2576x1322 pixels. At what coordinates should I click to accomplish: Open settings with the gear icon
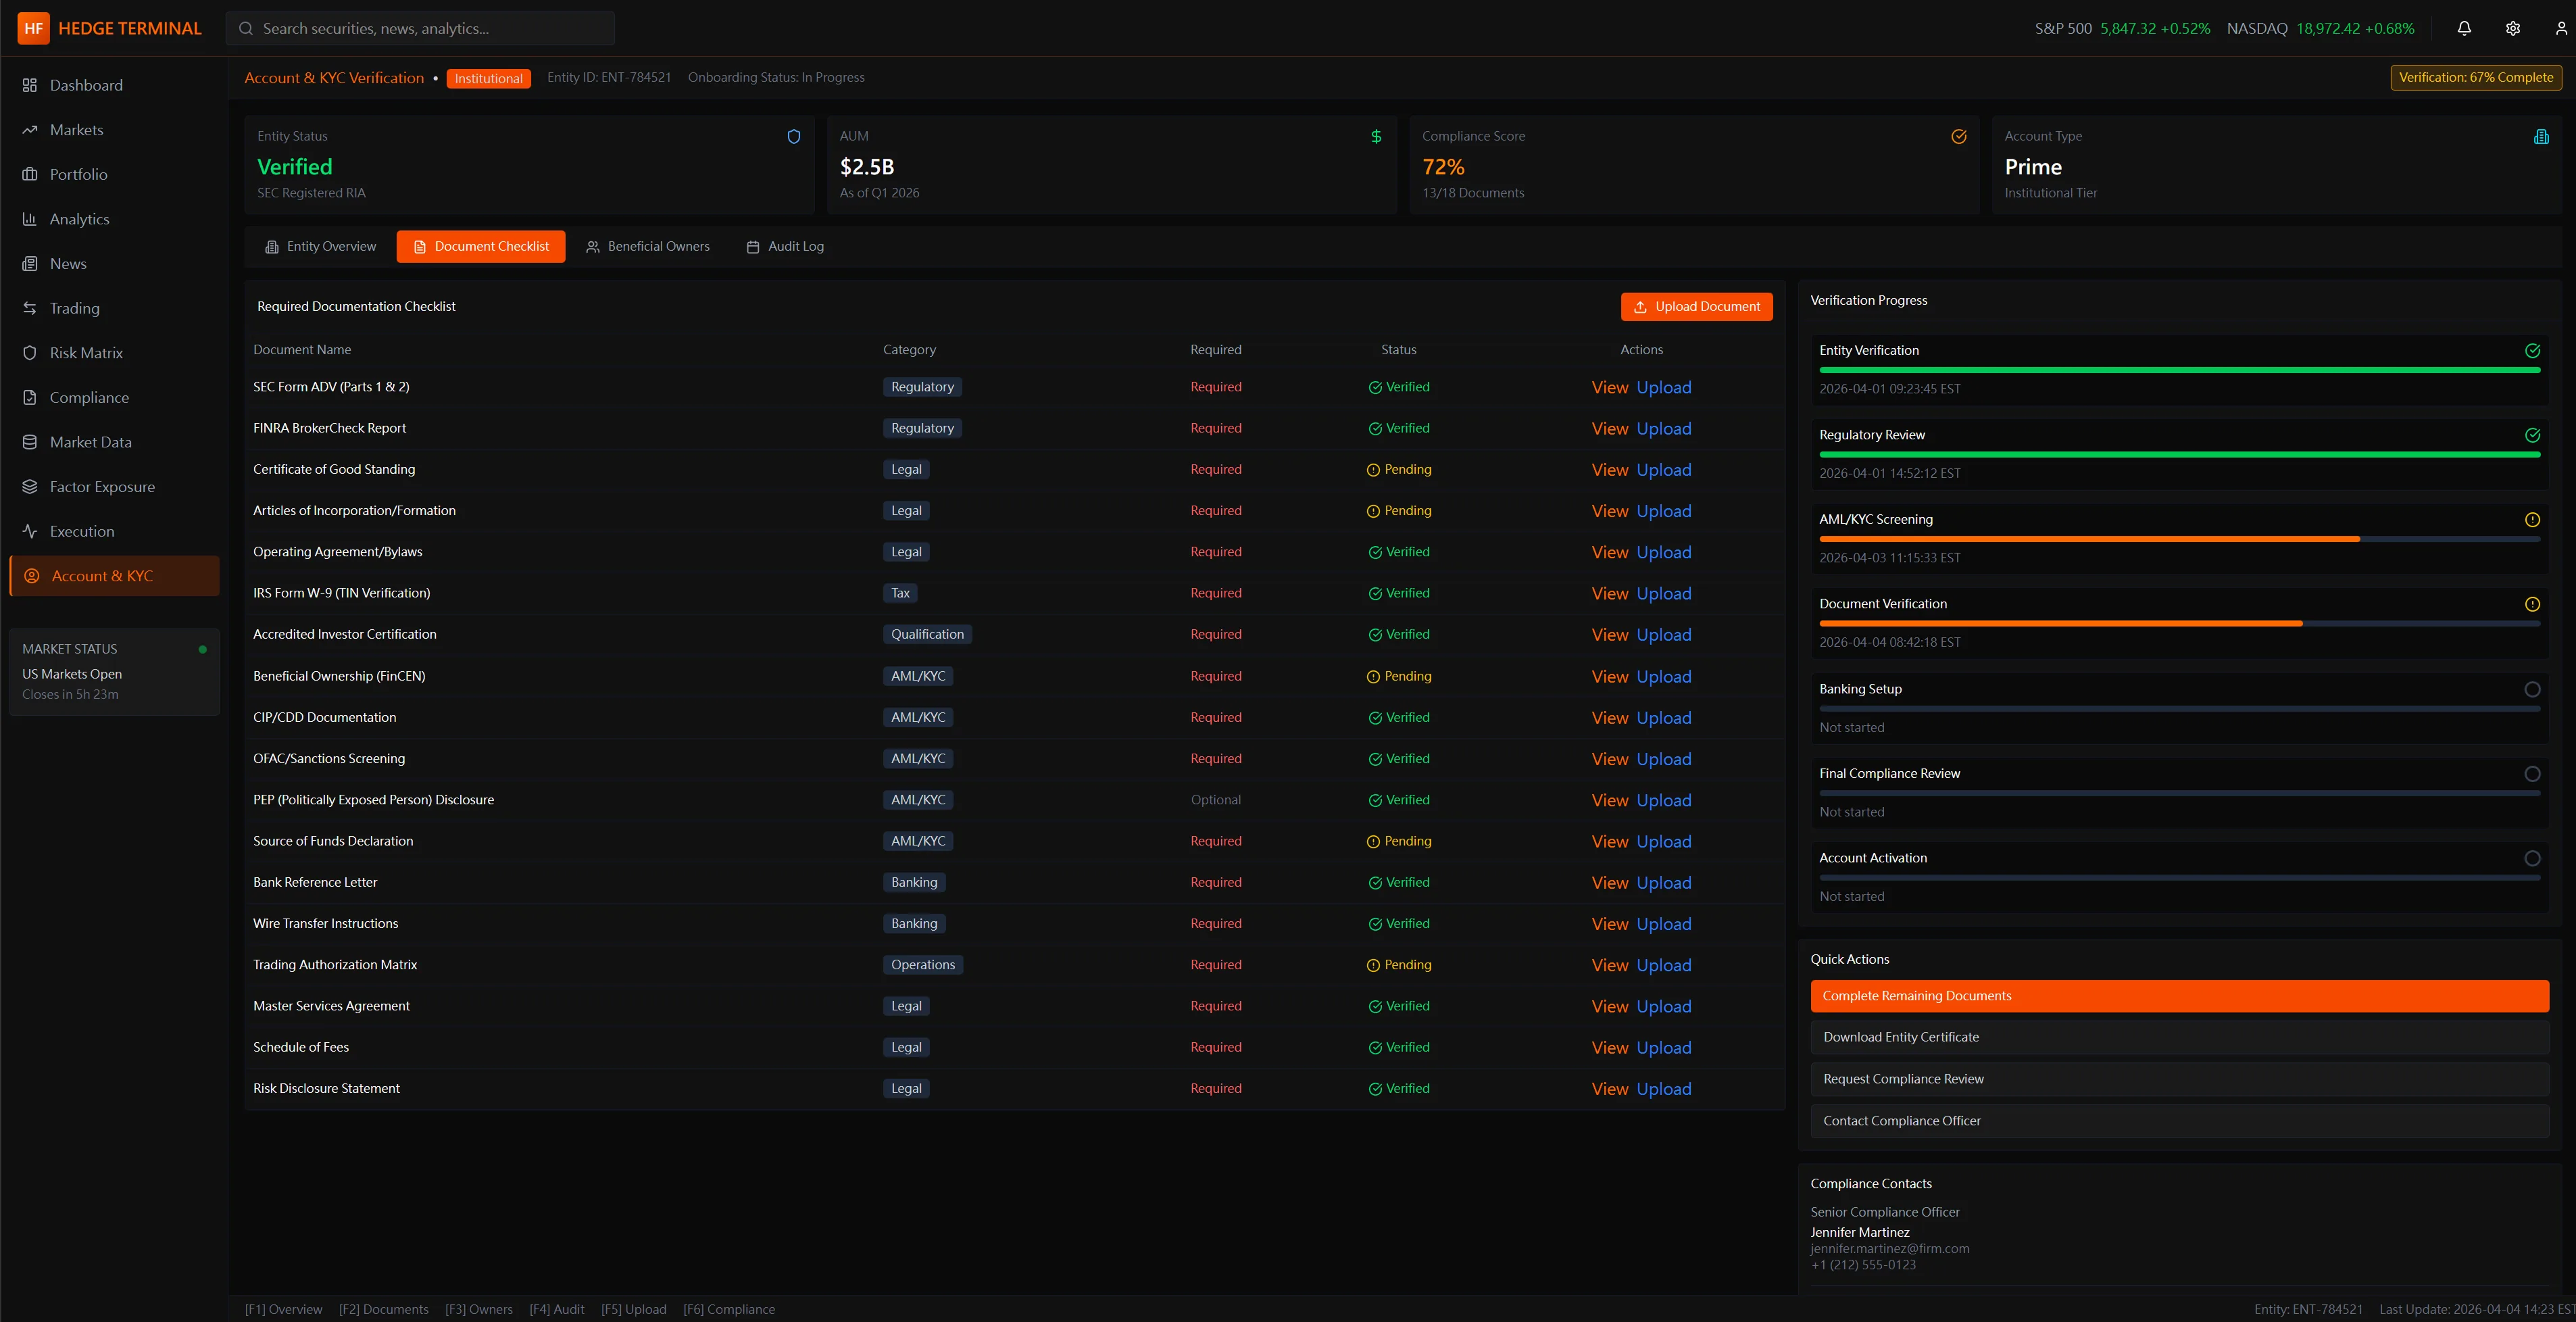2512,28
